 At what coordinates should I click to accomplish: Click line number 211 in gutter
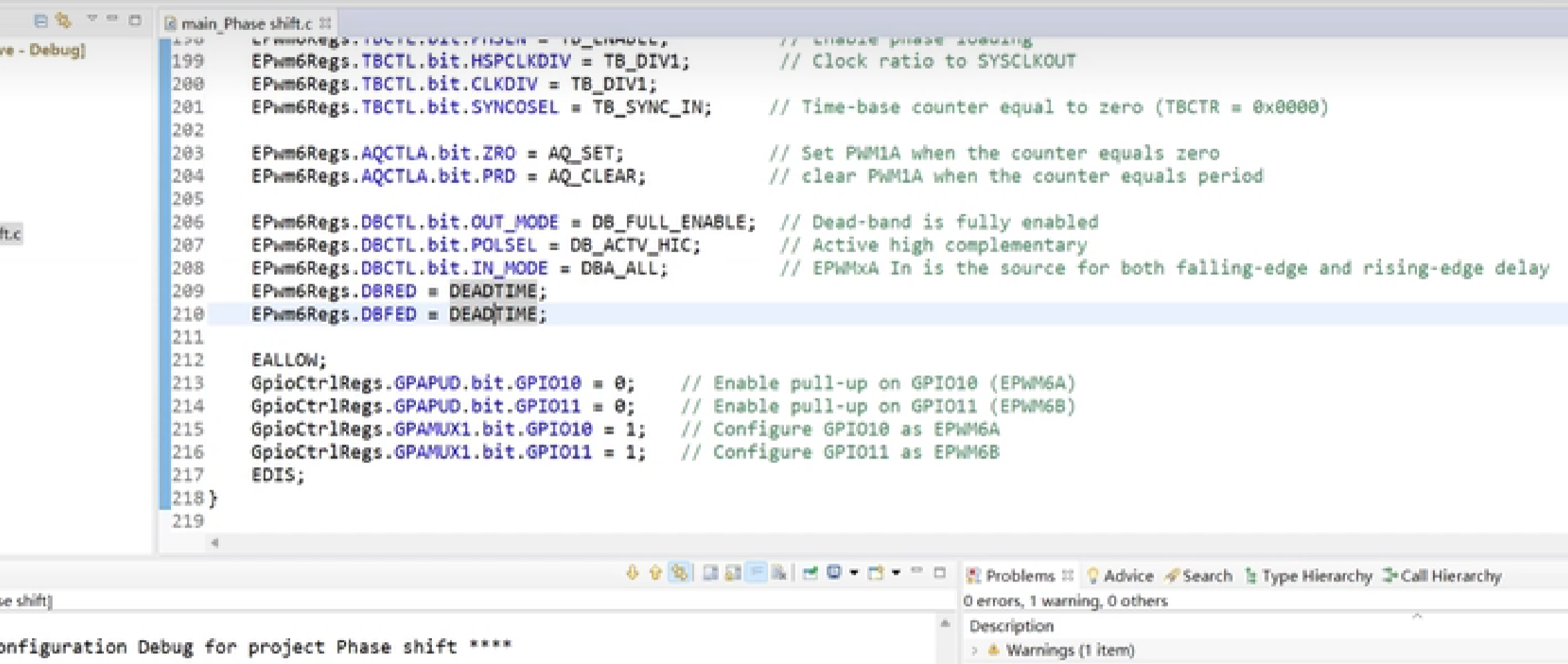pyautogui.click(x=188, y=337)
